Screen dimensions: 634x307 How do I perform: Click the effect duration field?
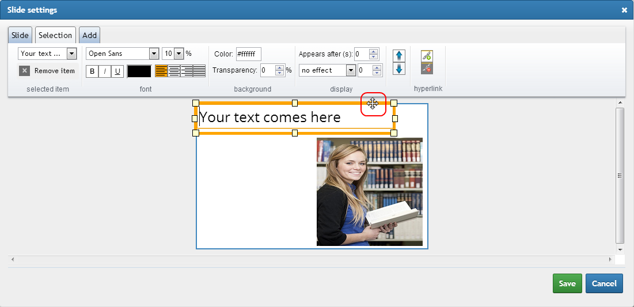click(x=365, y=70)
